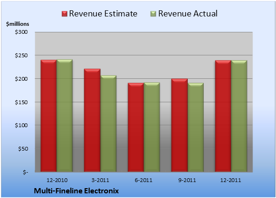Select red estimate bar for 3-2011

pyautogui.click(x=92, y=120)
